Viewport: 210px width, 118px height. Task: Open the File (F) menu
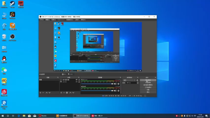[x=41, y=20]
